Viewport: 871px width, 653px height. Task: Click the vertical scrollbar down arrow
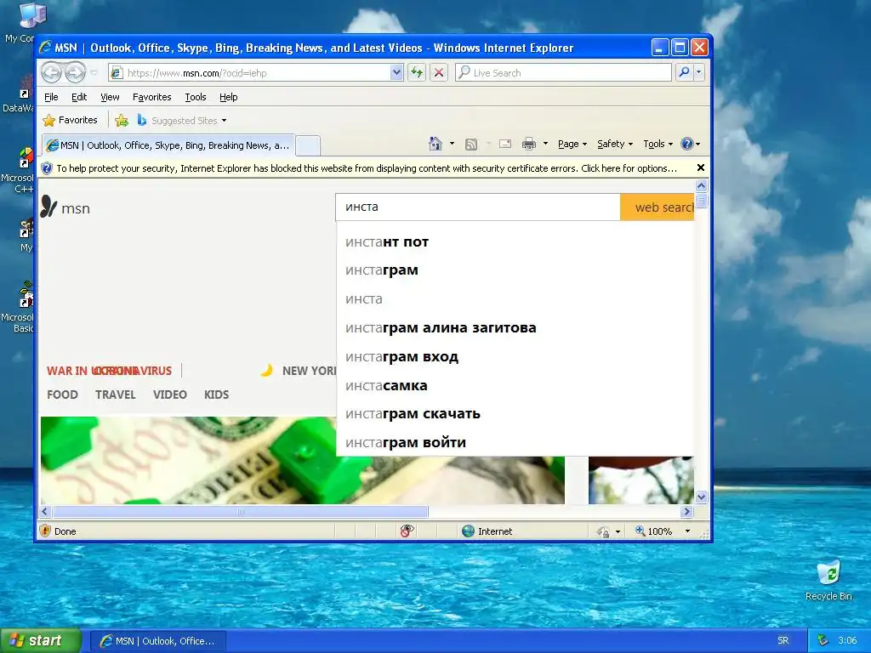point(701,497)
